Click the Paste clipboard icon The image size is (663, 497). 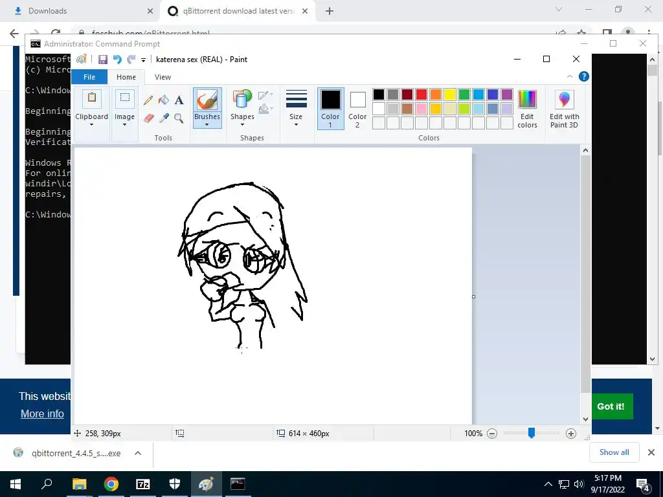click(91, 99)
